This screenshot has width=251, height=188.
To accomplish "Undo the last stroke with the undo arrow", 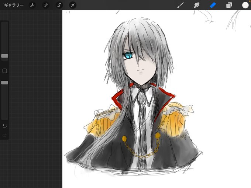I will click(5, 126).
